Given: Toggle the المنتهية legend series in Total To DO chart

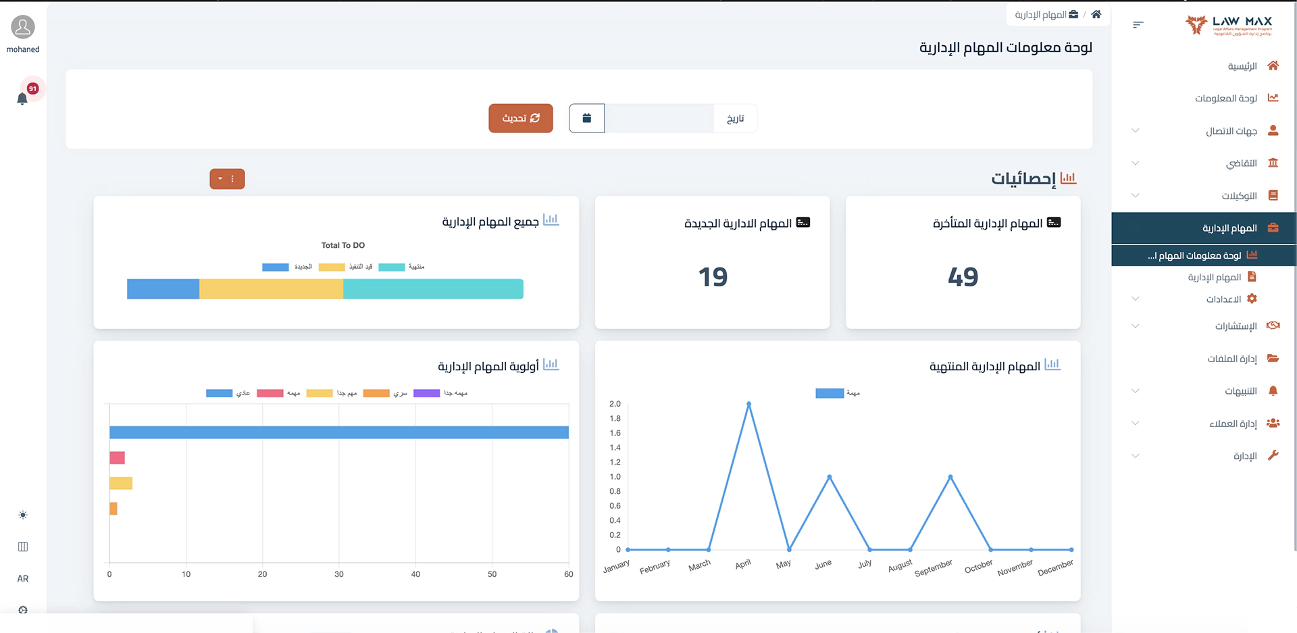Looking at the screenshot, I should point(402,267).
